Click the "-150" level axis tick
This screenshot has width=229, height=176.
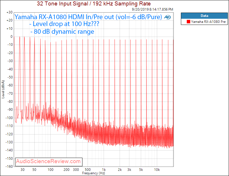pos(9,159)
